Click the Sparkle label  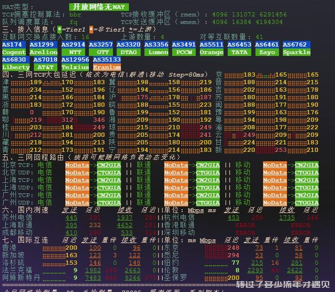(x=296, y=52)
